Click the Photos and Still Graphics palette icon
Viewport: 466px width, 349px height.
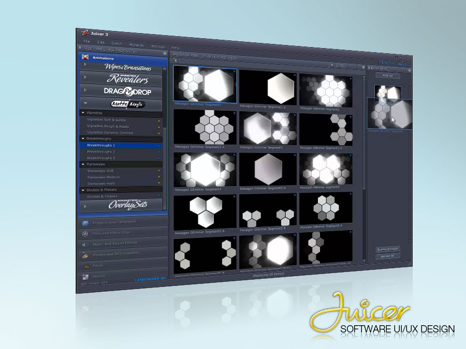coord(85,255)
